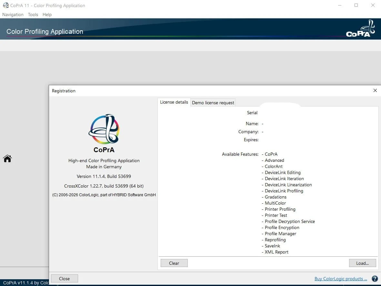Click the 'Company:' label
This screenshot has width=381, height=286.
248,132
